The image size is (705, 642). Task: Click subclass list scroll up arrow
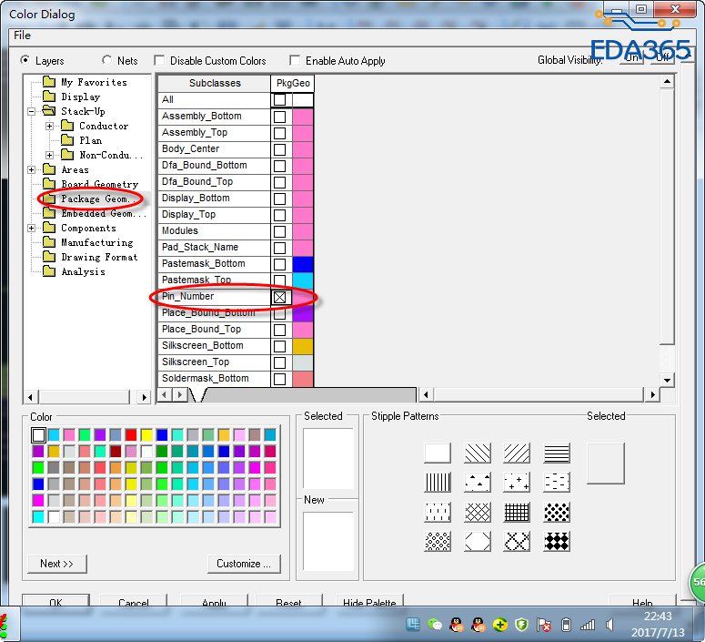tap(667, 82)
